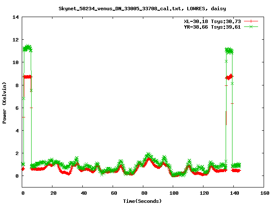Click the y-axis tick label 2
Screen dimensions: 273x205
[x=17, y=153]
